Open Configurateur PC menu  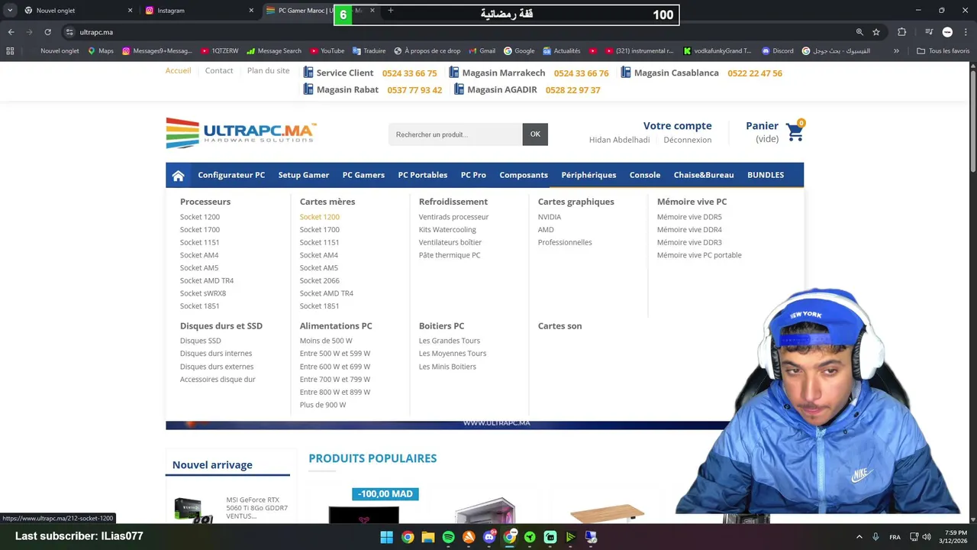[231, 175]
